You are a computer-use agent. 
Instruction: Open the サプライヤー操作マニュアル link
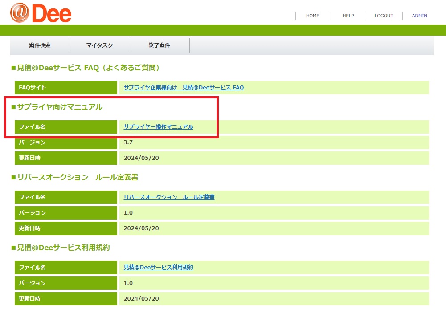click(x=159, y=127)
